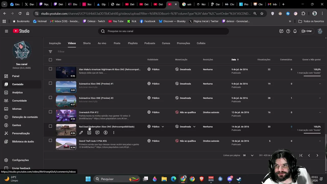
Task: Open Detecção de conteúdo in sidebar
Action: coord(22,117)
